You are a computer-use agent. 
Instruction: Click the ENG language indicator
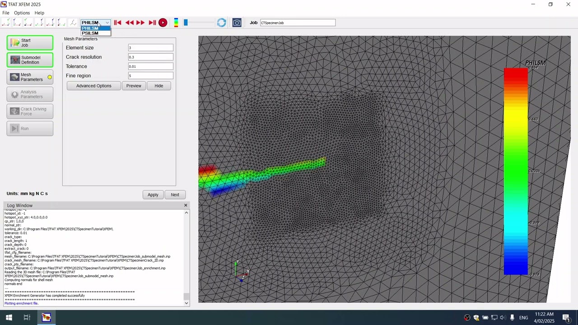(x=523, y=317)
